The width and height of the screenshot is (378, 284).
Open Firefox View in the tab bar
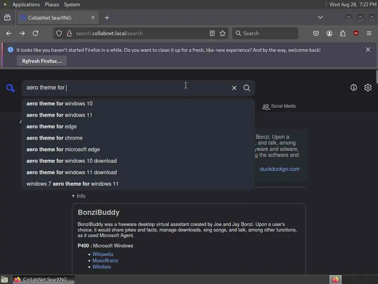pos(7,18)
